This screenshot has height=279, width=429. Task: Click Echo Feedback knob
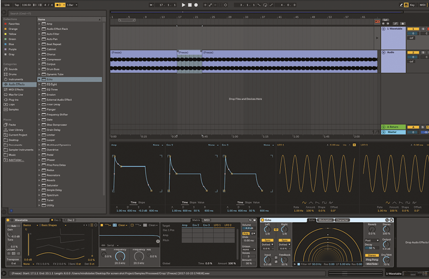284,260
